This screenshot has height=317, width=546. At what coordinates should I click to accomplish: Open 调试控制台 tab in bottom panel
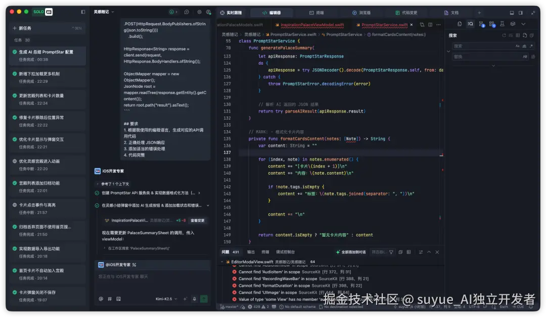pyautogui.click(x=285, y=252)
